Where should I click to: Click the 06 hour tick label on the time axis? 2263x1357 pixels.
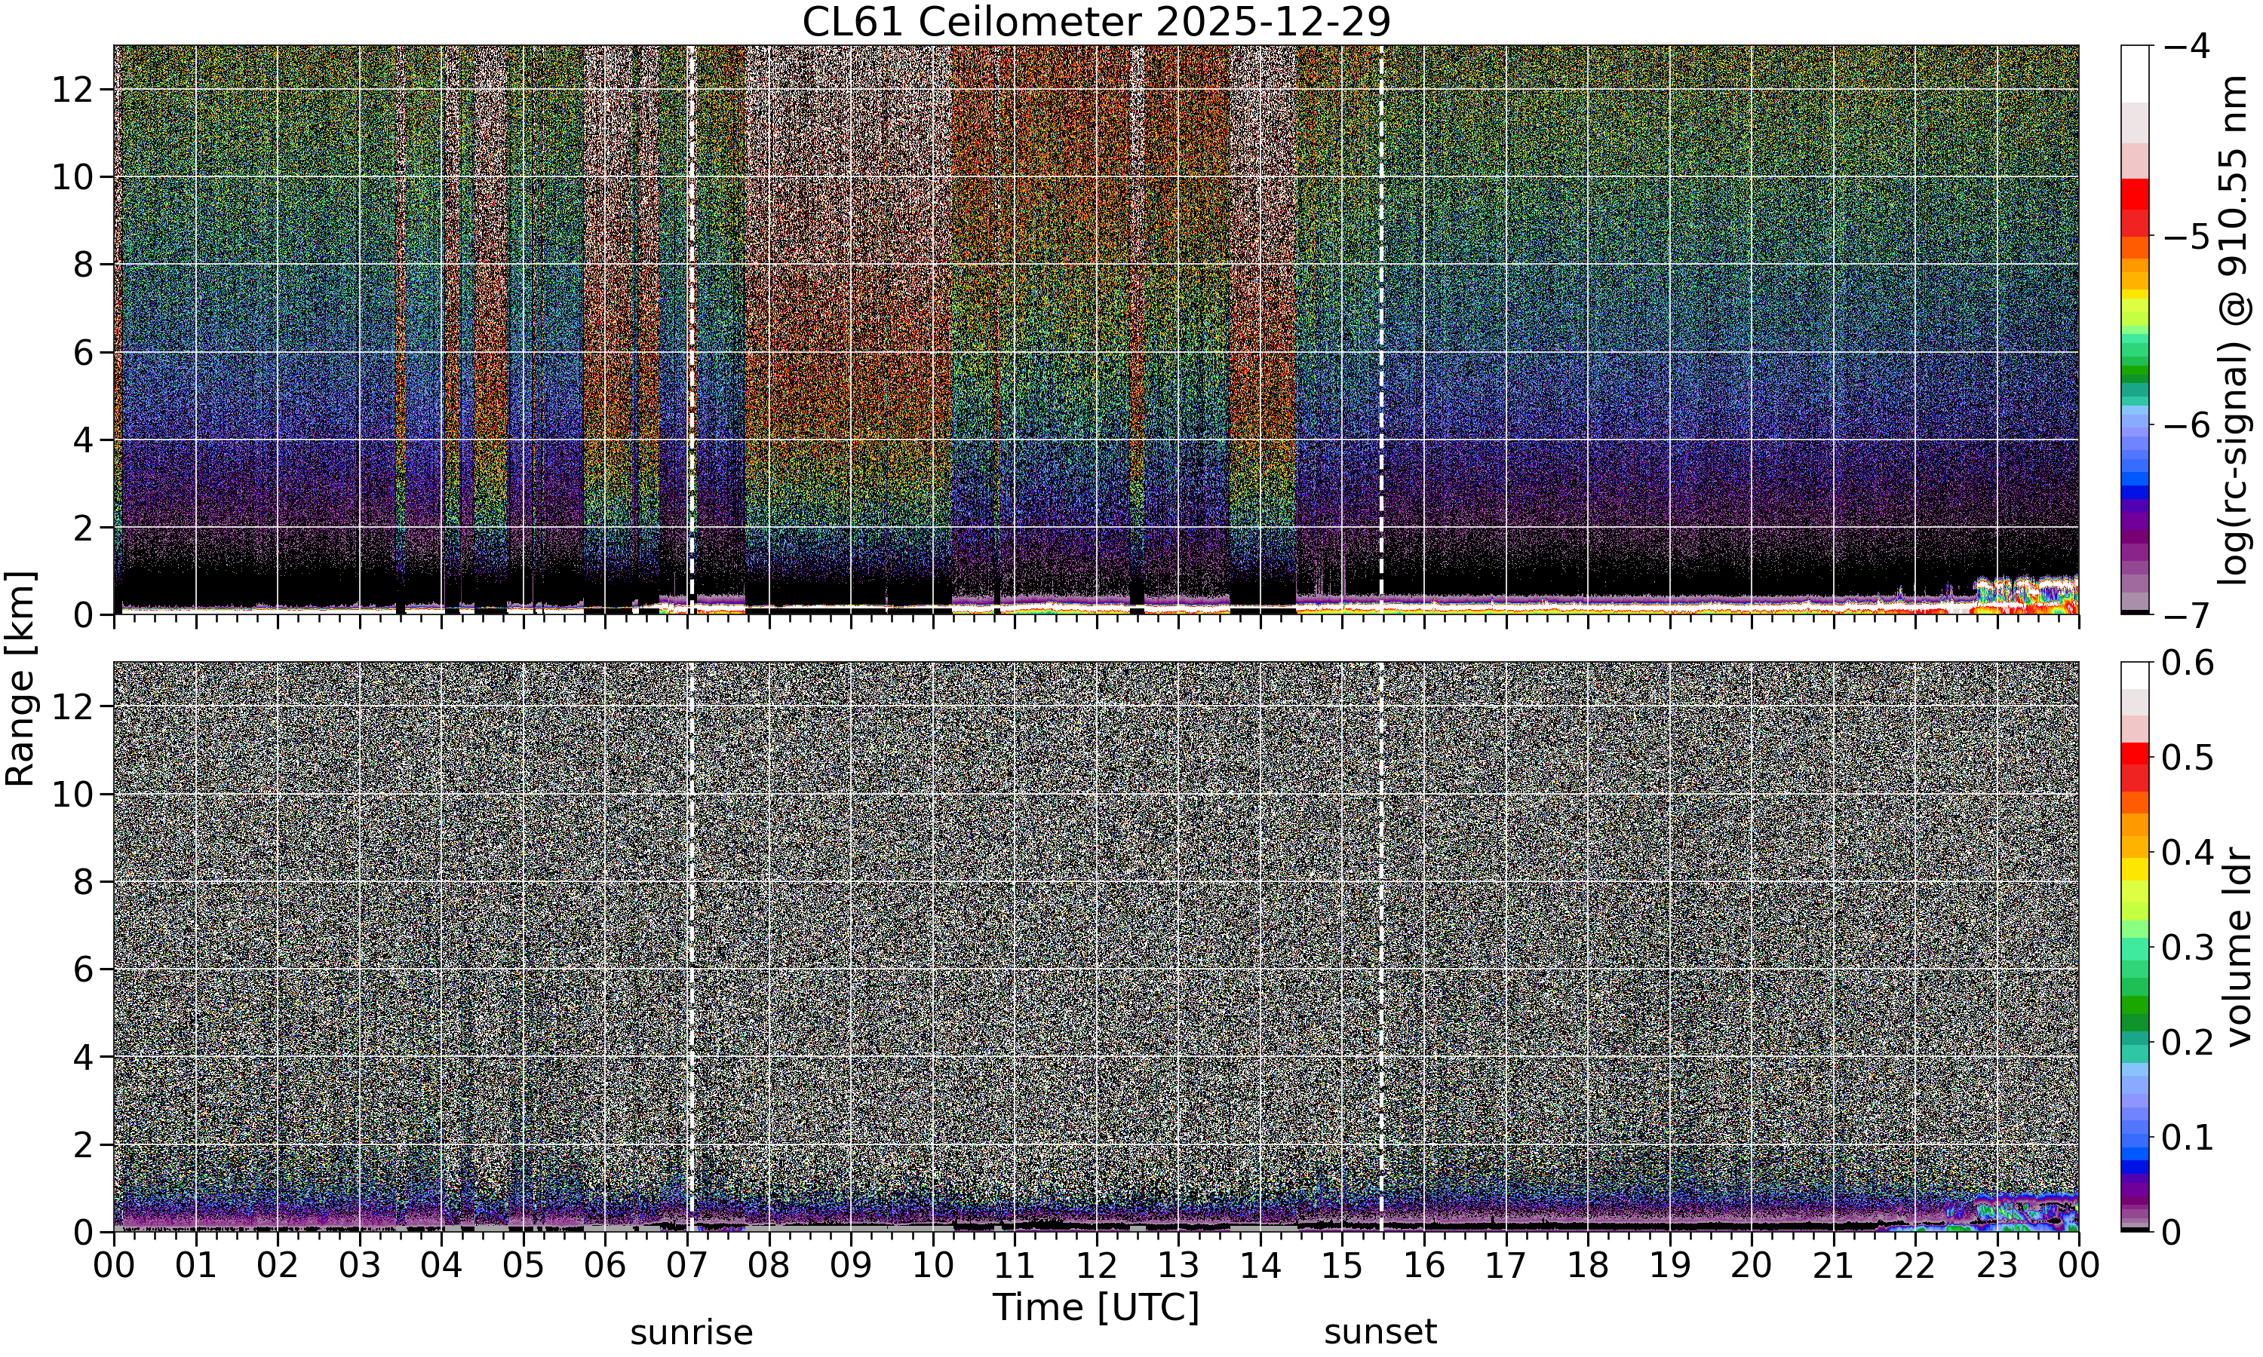(x=605, y=1267)
